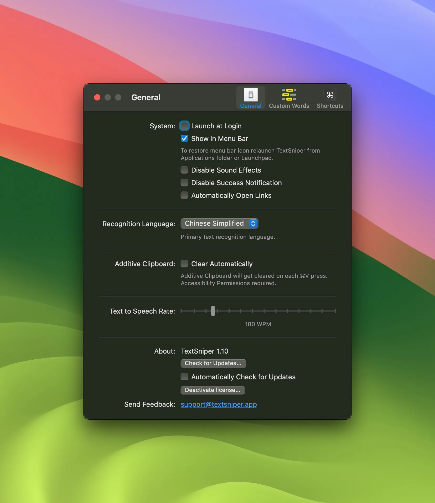This screenshot has width=435, height=503.
Task: Click the Deactivate license button
Action: [213, 390]
